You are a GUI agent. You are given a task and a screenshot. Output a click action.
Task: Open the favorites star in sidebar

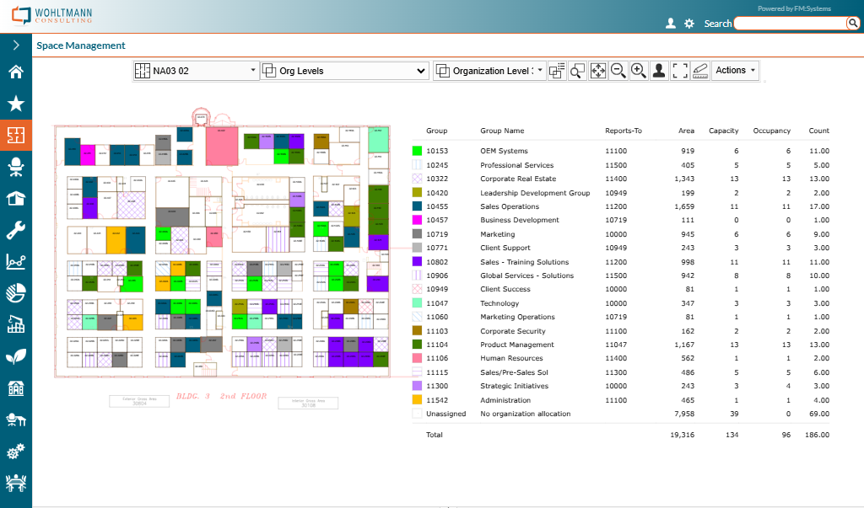[x=15, y=103]
